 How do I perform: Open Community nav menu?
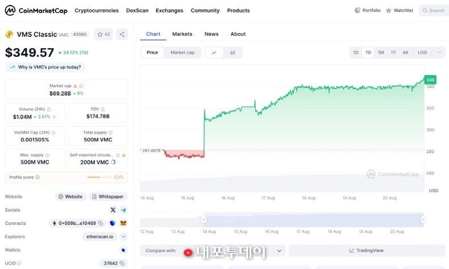(205, 11)
